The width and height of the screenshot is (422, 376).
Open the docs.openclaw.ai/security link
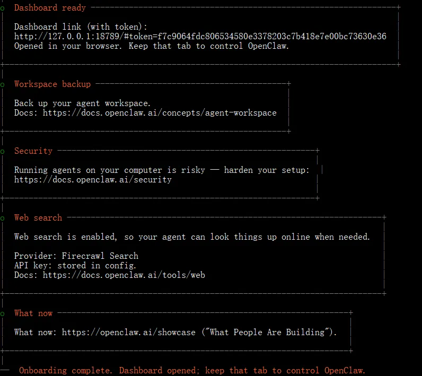pos(93,180)
